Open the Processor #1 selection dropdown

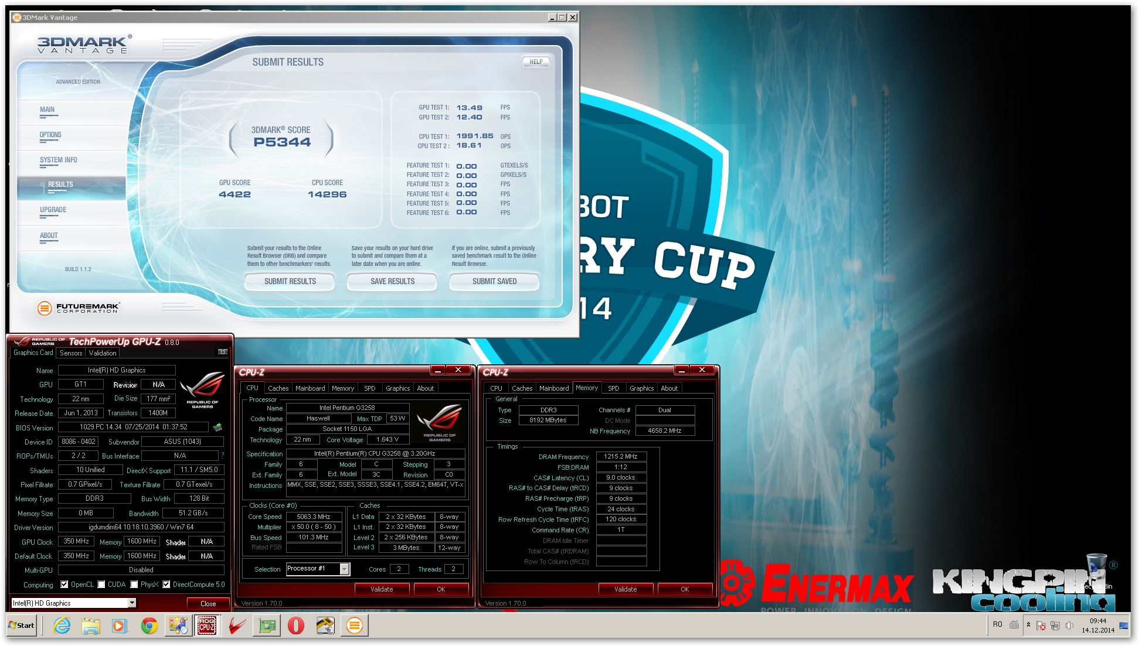point(318,569)
